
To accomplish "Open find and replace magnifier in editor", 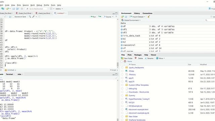I will pos(30,17).
